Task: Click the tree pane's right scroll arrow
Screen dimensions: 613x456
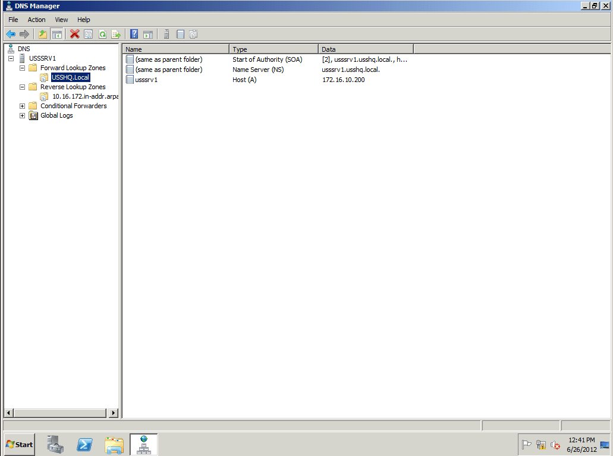Action: click(114, 413)
